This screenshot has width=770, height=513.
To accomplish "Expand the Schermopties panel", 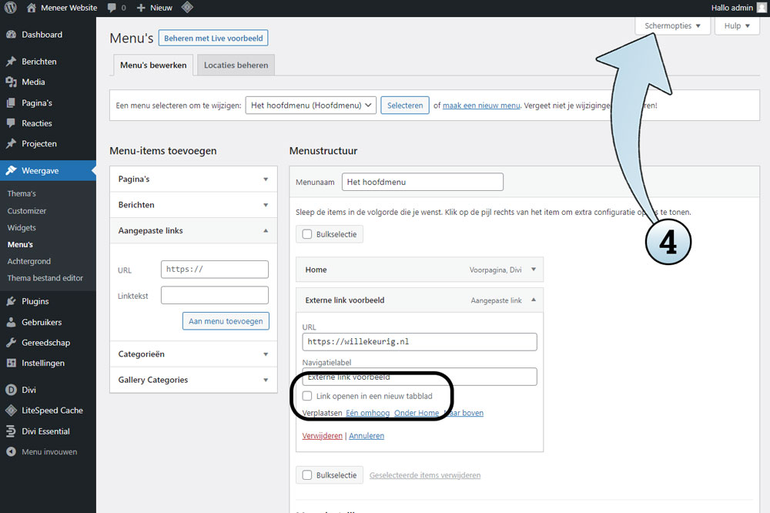I will (672, 25).
